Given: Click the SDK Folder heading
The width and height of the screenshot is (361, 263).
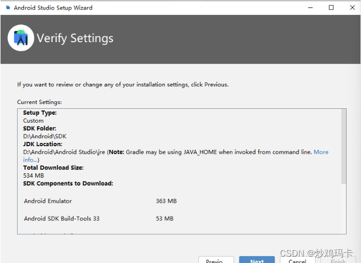Looking at the screenshot, I should click(39, 129).
